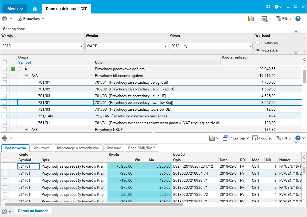This screenshot has width=307, height=217.
Task: Open the Menu button
Action: pyautogui.click(x=15, y=9)
